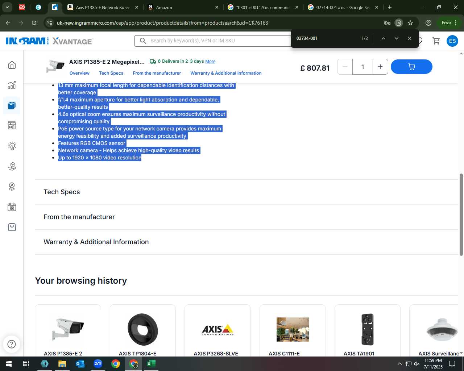
Task: Open File Explorer from the taskbar
Action: [62, 364]
